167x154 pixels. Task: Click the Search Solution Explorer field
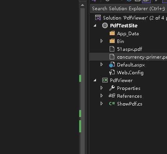click(128, 9)
